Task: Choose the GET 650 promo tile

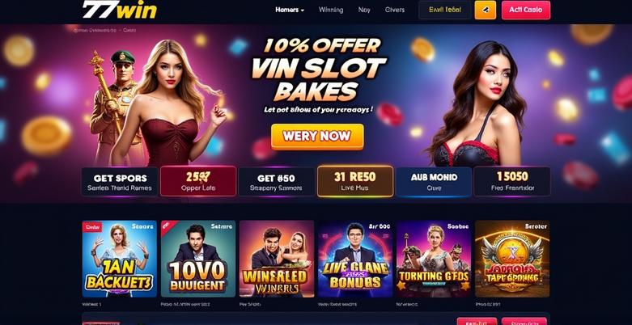Action: (277, 182)
